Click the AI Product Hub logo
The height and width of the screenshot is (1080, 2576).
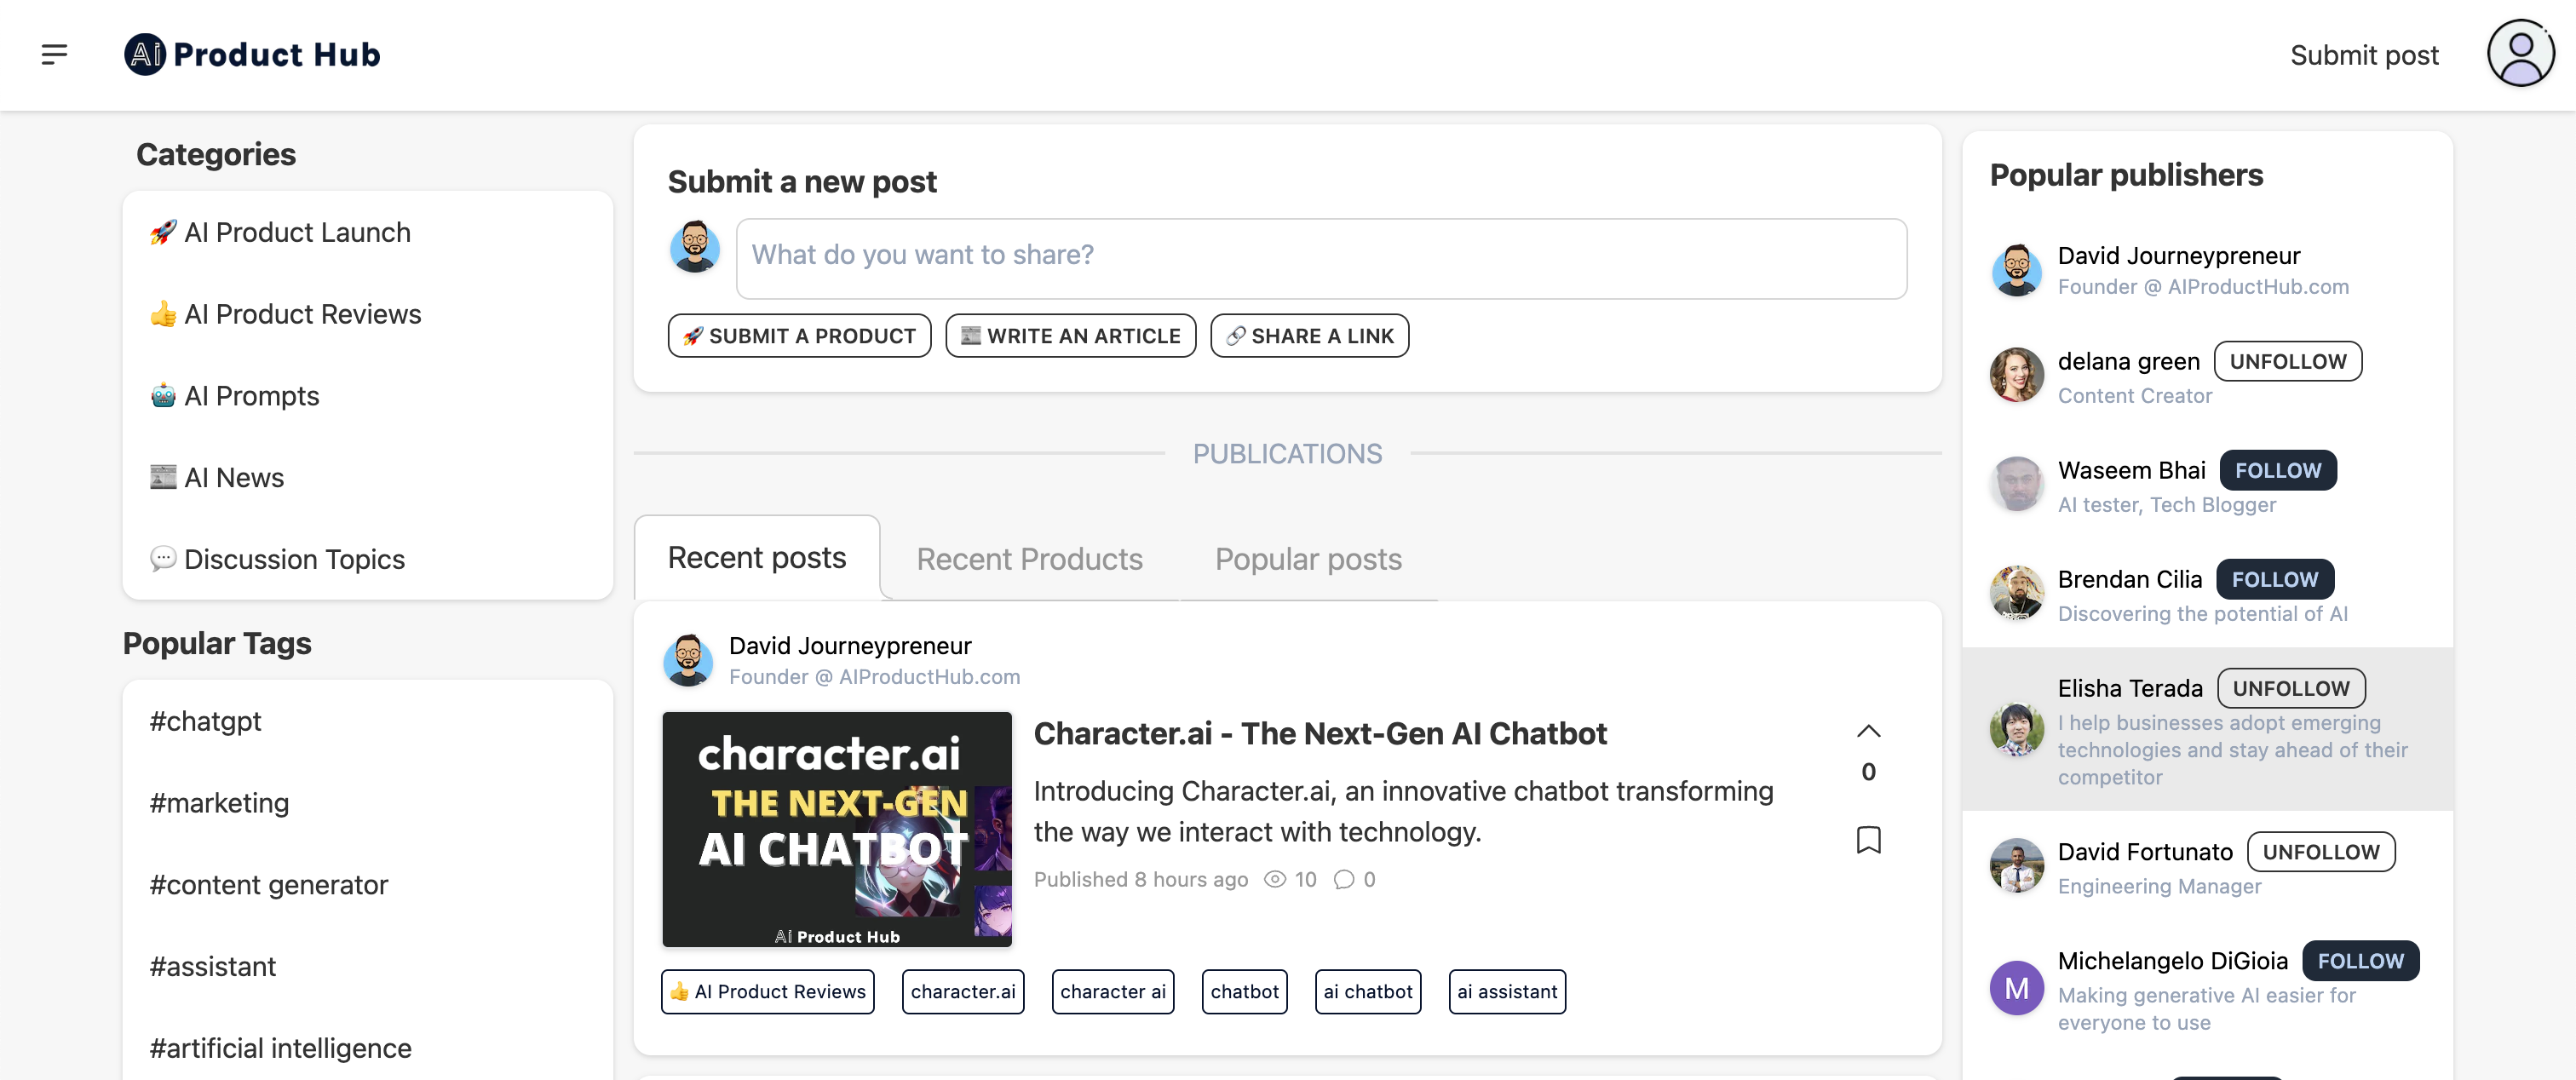(251, 54)
